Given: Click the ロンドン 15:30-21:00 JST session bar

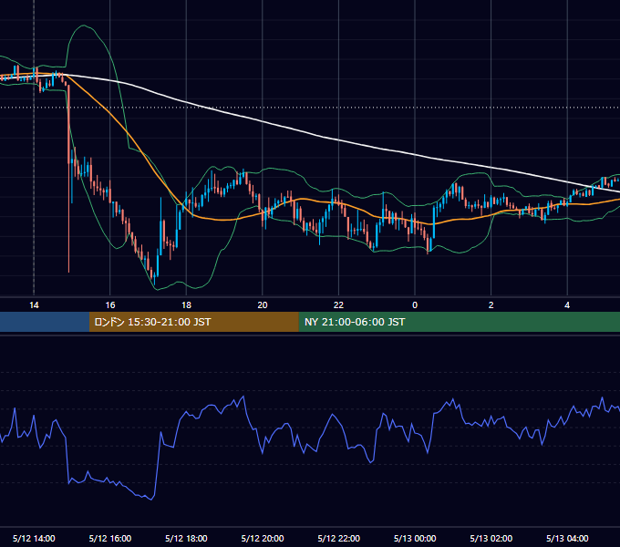Looking at the screenshot, I should coord(193,322).
